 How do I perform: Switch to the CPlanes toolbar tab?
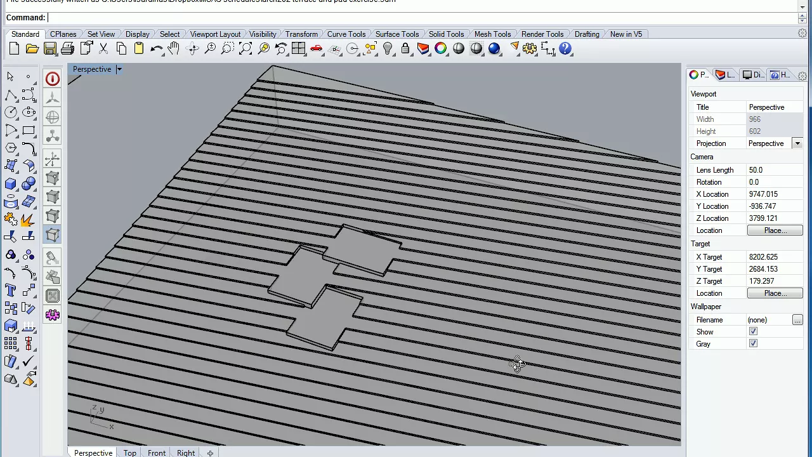click(63, 34)
